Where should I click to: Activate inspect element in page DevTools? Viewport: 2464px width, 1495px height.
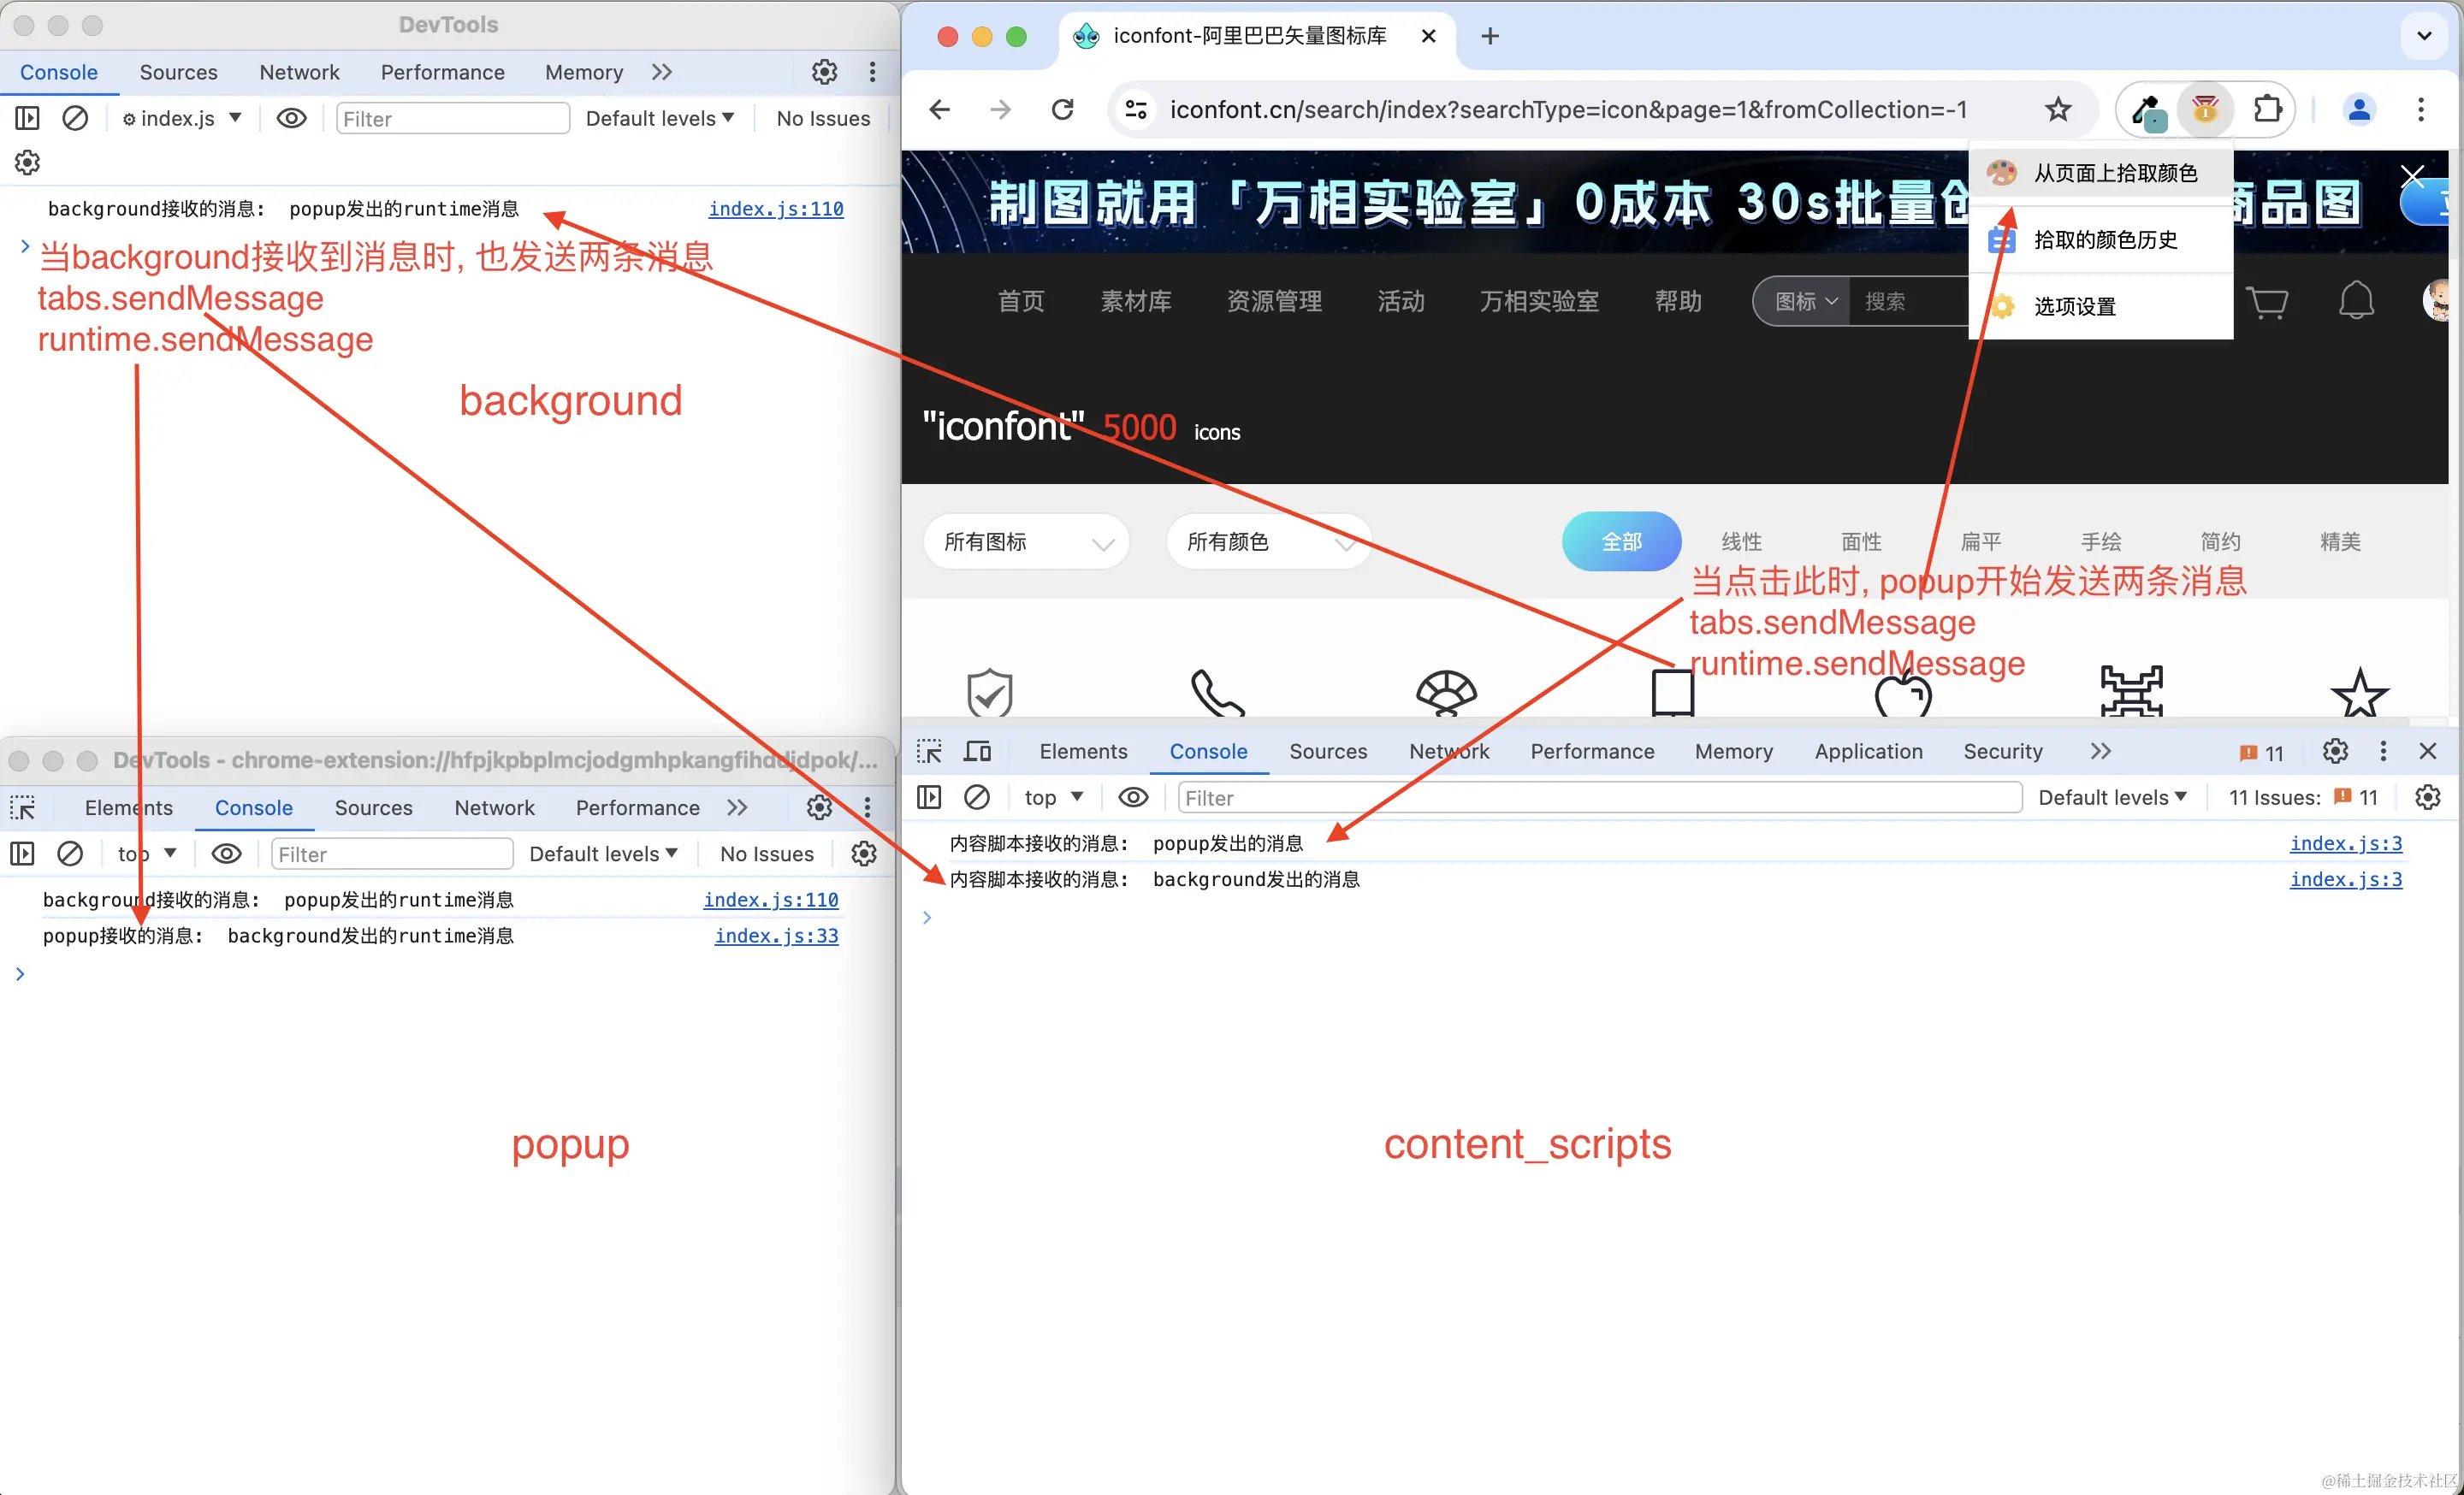[929, 752]
